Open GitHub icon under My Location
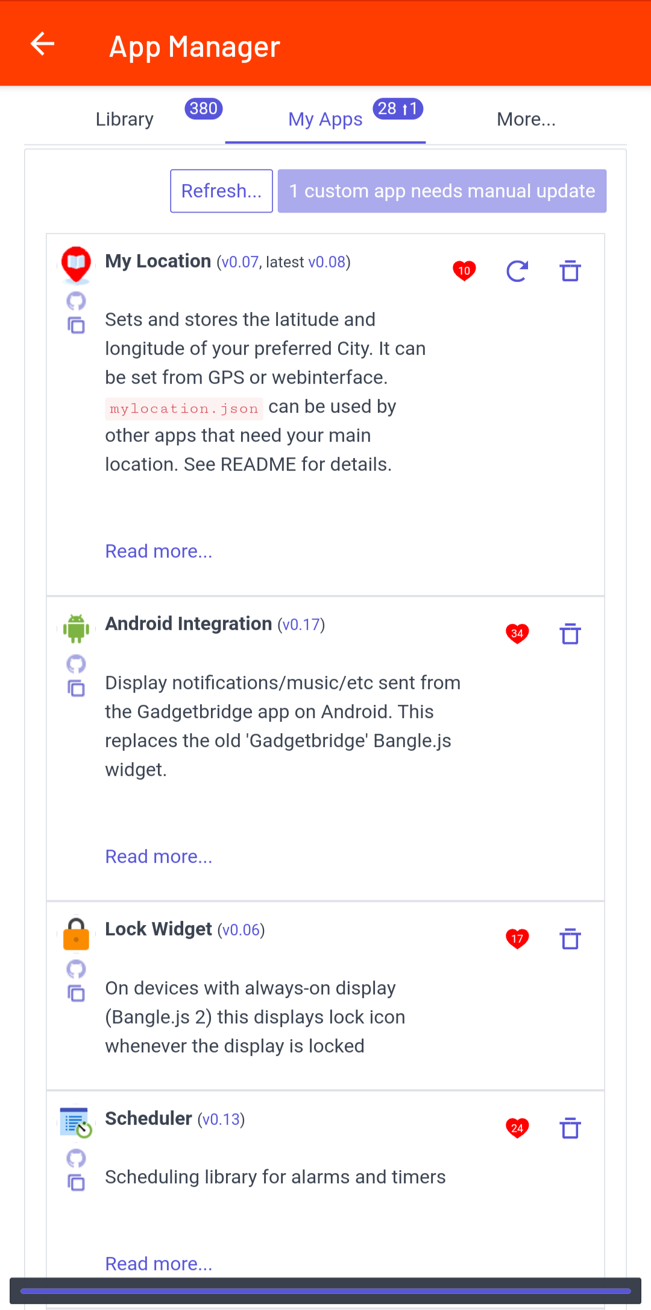Image resolution: width=651 pixels, height=1310 pixels. coord(76,300)
